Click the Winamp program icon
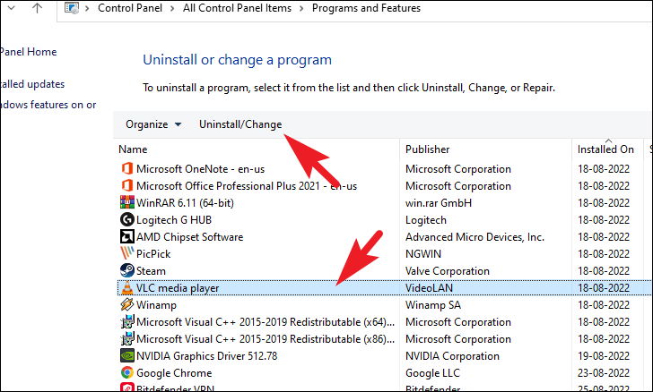The width and height of the screenshot is (653, 392). (x=127, y=304)
